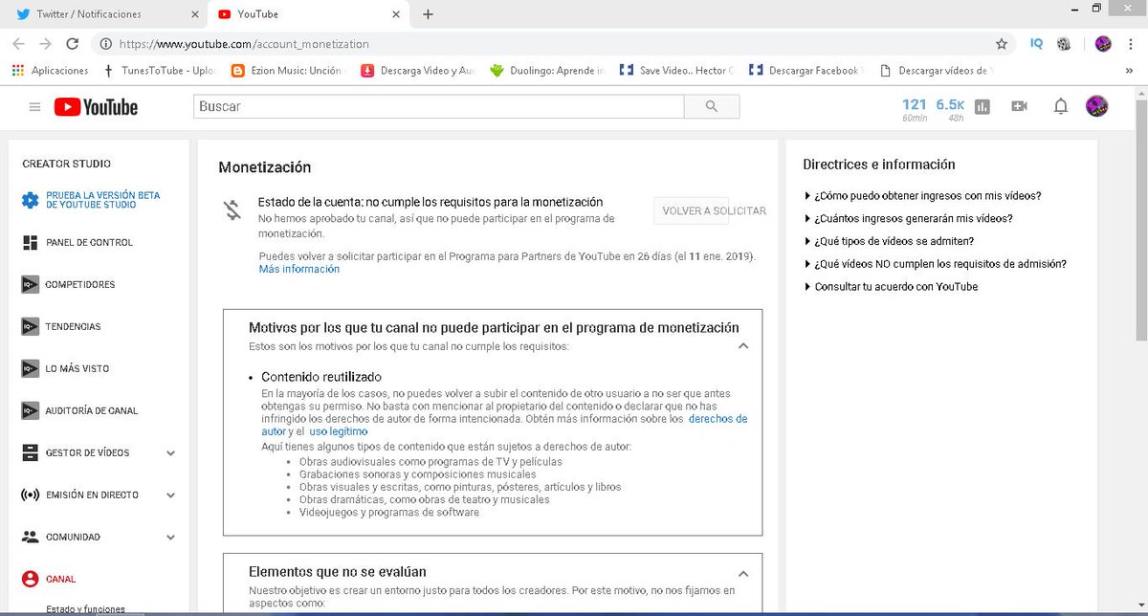
Task: Click the Chrome profile avatar in toolbar
Action: click(x=1103, y=44)
